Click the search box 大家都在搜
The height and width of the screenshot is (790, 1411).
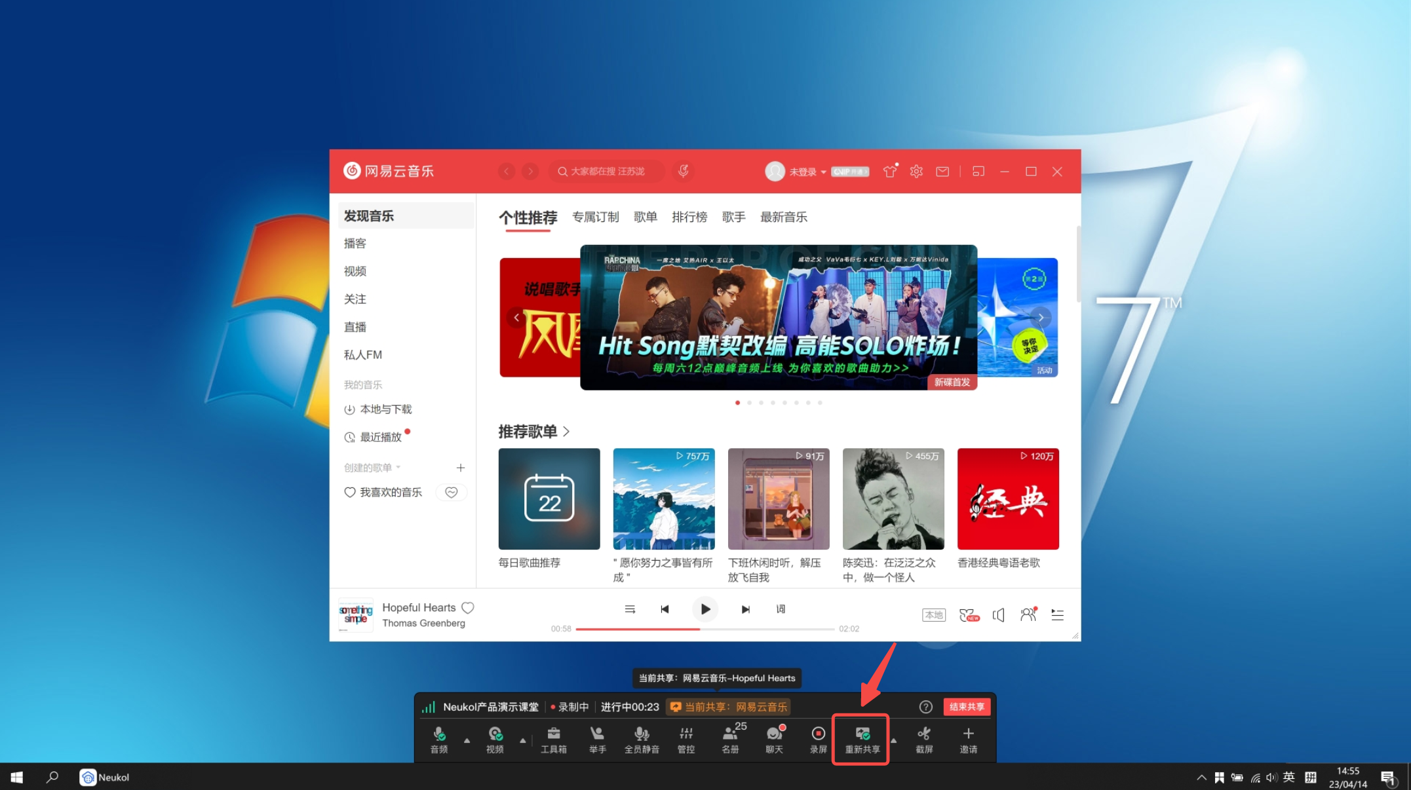pyautogui.click(x=607, y=171)
